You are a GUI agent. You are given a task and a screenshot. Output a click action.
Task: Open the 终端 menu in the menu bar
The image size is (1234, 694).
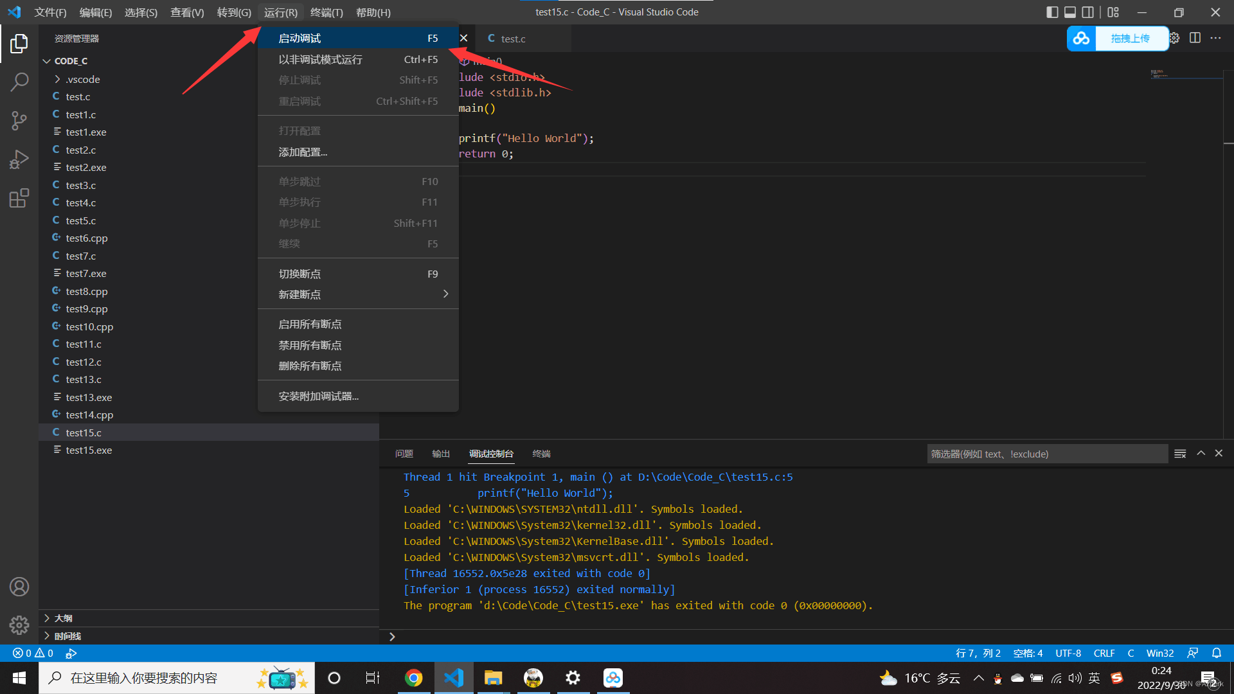[x=326, y=12]
